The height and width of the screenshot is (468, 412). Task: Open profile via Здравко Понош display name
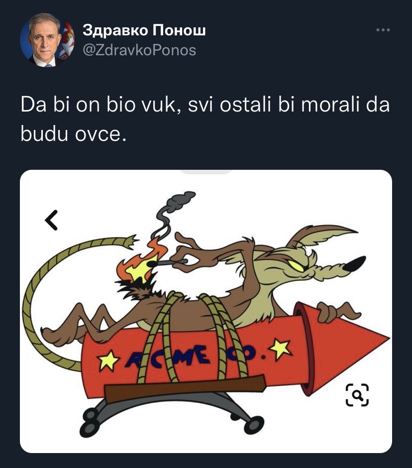click(144, 30)
